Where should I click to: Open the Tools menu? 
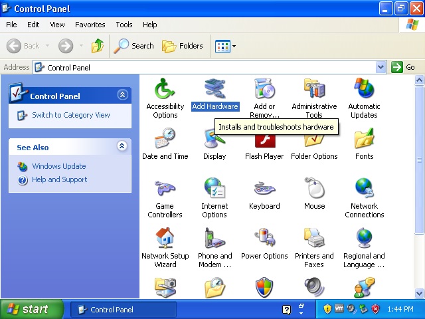tap(124, 25)
